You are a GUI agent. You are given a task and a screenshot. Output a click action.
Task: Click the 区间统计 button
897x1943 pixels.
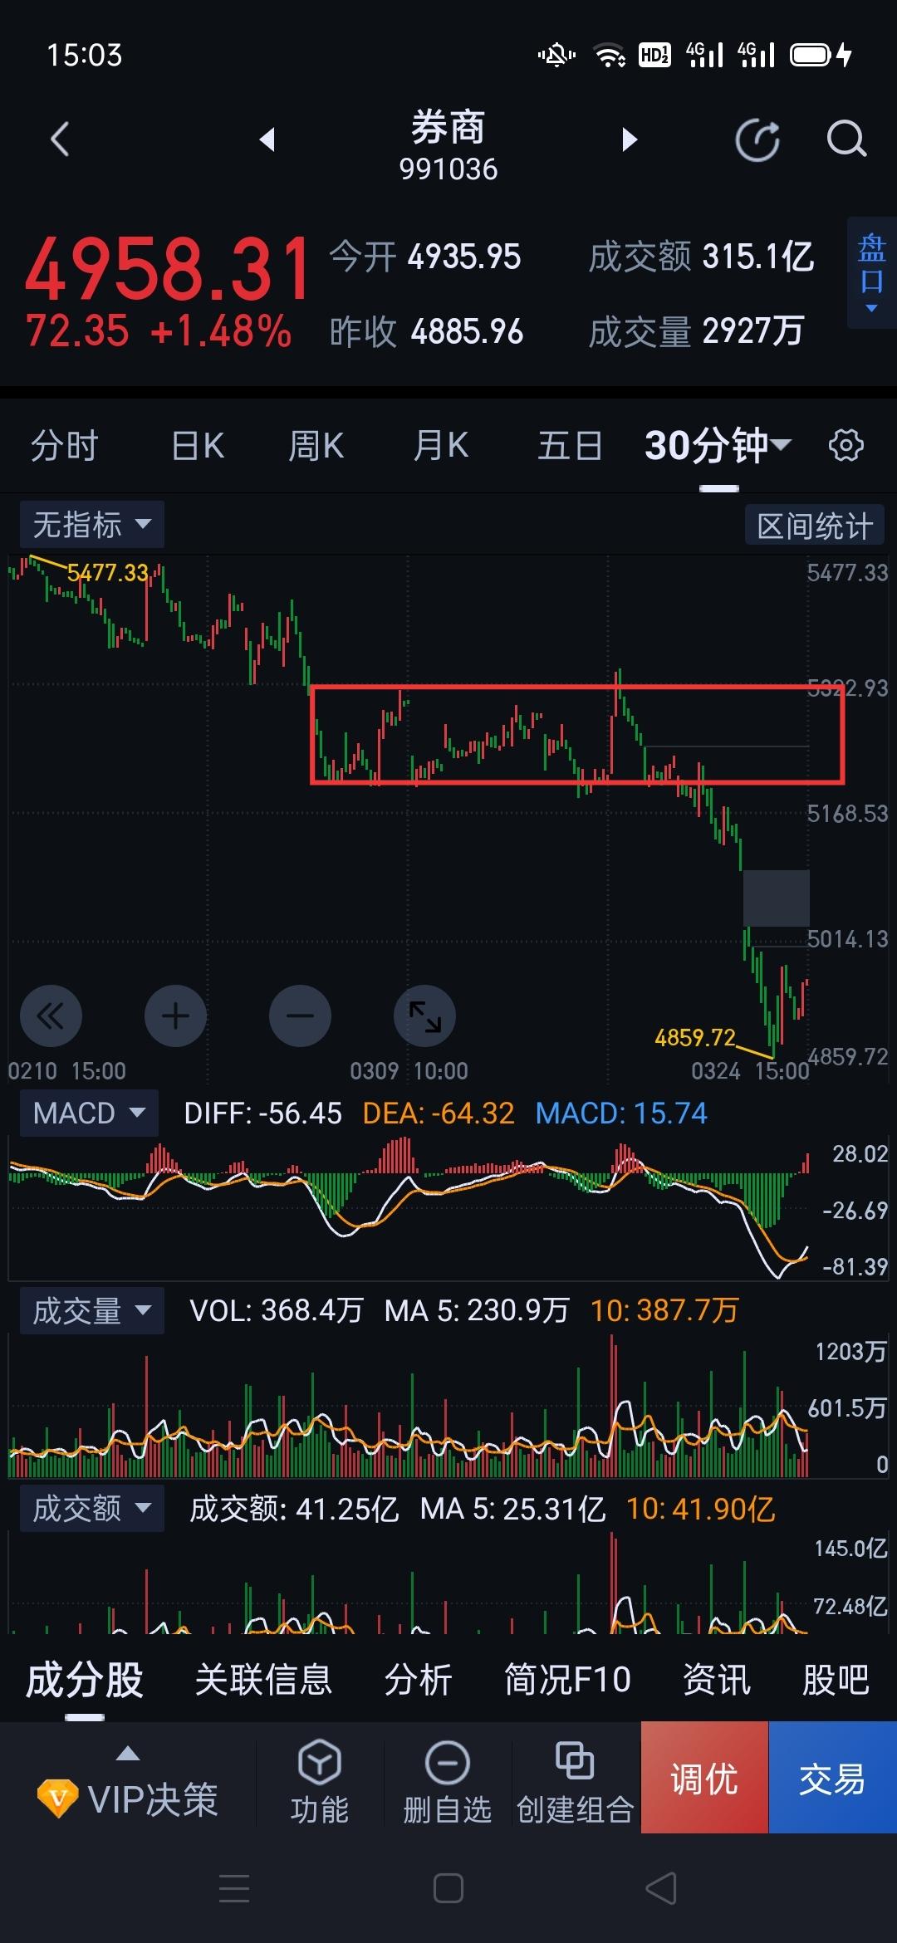[x=815, y=526]
